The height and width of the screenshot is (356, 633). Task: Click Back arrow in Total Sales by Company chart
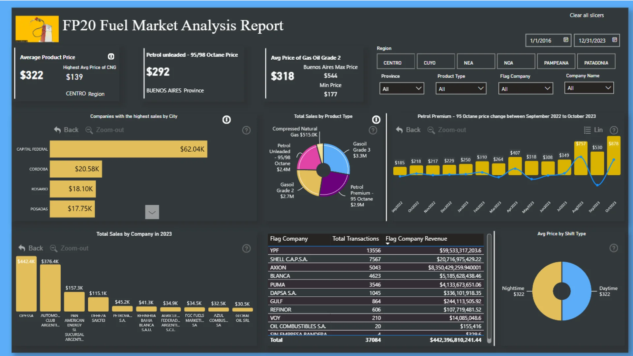point(22,248)
